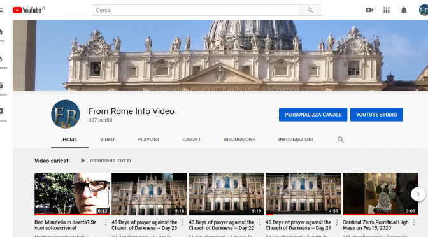Open Don Minutella in diretta video title
This screenshot has width=428, height=237.
coord(66,226)
